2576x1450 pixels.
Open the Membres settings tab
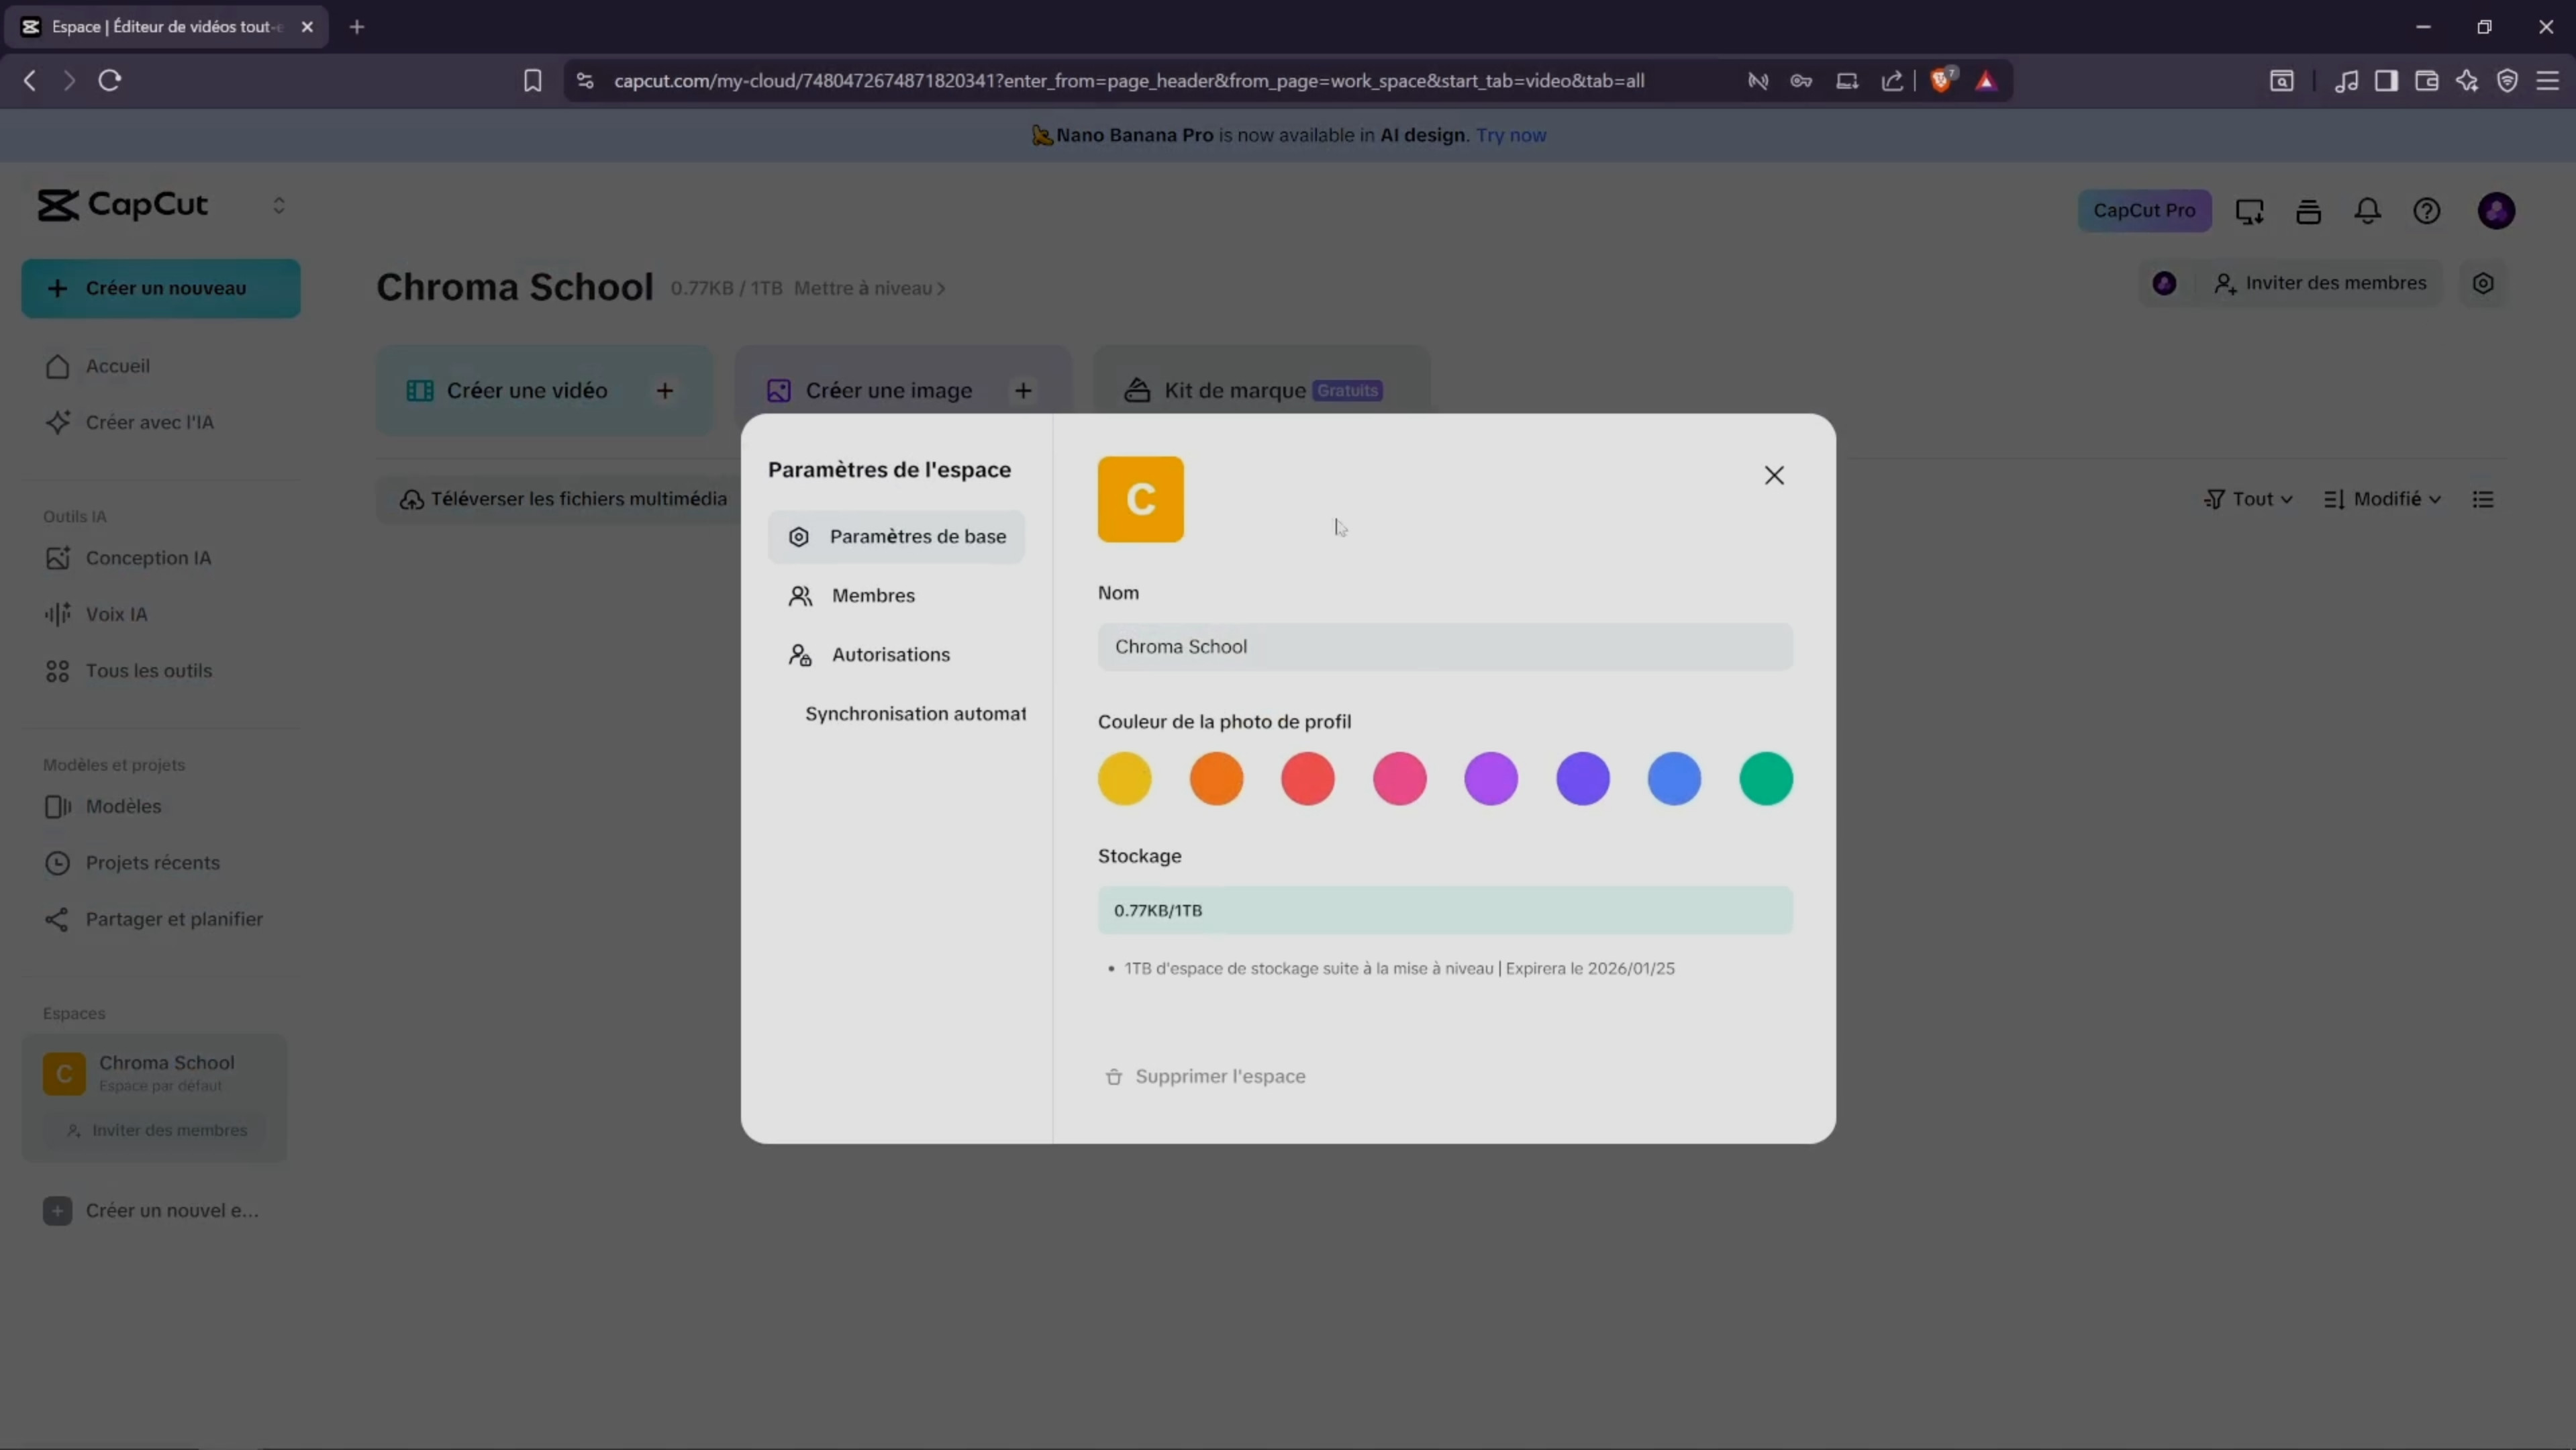pyautogui.click(x=872, y=595)
